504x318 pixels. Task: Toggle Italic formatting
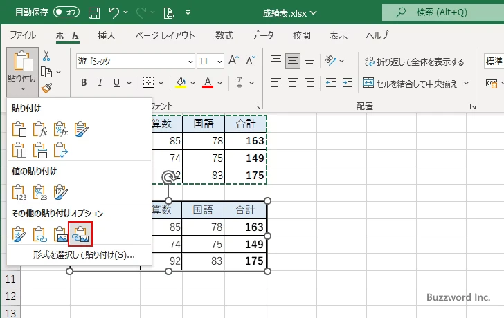click(100, 83)
